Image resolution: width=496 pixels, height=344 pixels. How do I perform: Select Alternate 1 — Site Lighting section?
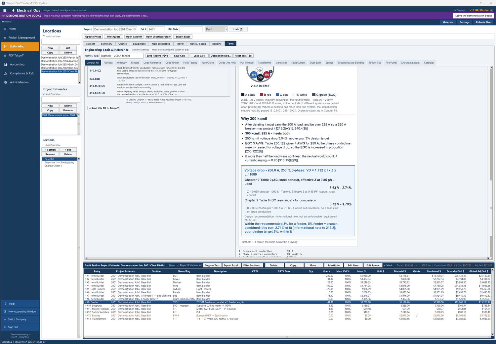tap(60, 163)
